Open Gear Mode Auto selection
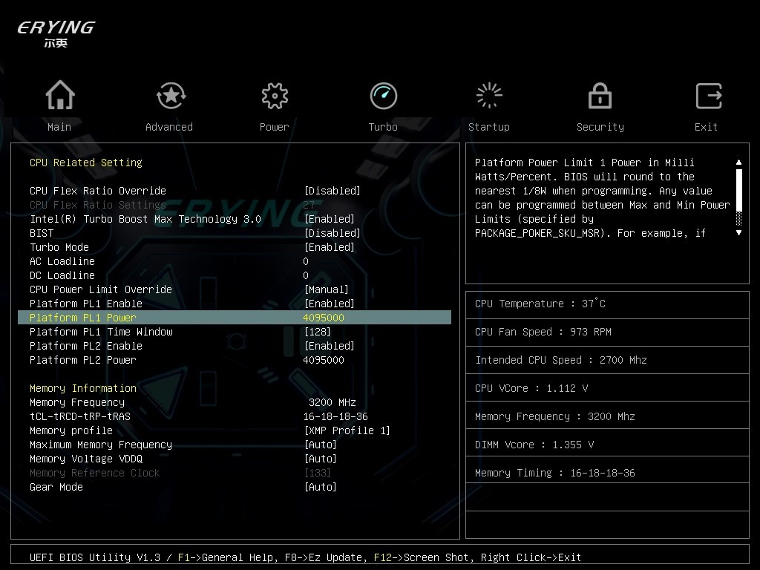This screenshot has height=570, width=760. click(320, 487)
